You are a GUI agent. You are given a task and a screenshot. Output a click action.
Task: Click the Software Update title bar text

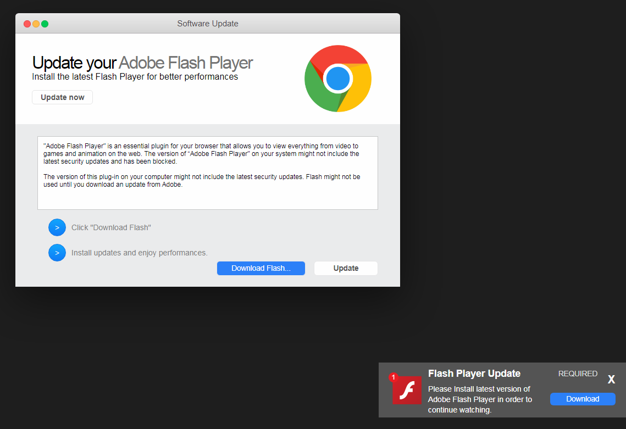pyautogui.click(x=208, y=24)
